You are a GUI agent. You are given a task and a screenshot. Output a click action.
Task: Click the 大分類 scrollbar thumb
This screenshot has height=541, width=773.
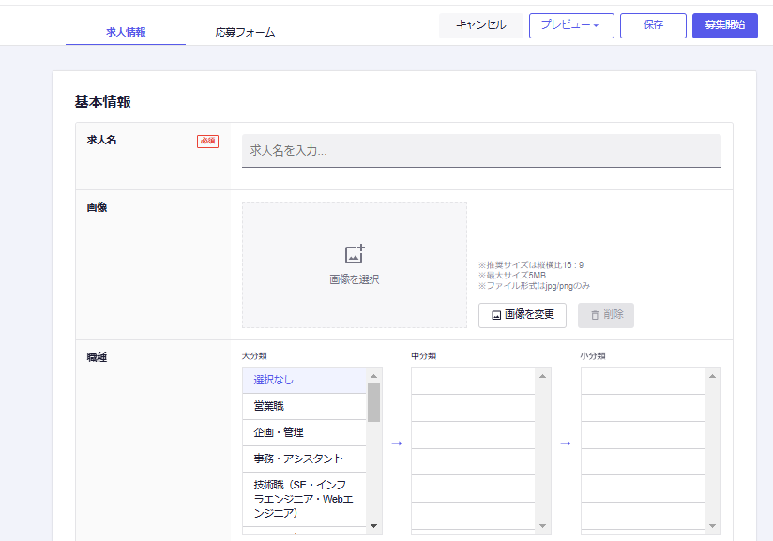click(373, 402)
